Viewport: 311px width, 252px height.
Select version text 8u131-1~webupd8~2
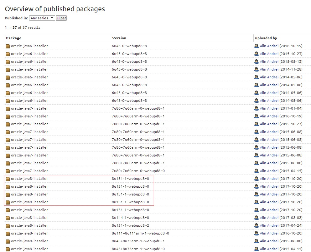coord(130,225)
